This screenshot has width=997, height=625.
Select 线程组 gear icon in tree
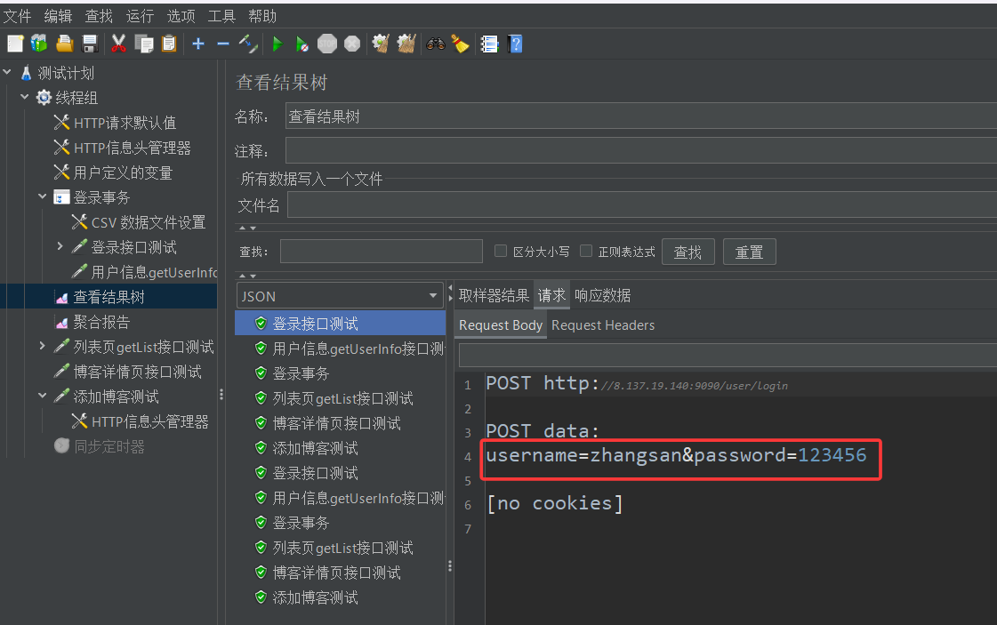(x=44, y=97)
